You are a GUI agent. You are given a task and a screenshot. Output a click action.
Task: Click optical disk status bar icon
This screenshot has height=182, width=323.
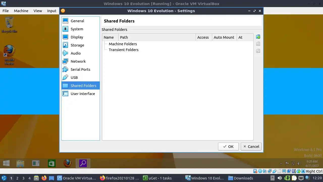[260, 171]
